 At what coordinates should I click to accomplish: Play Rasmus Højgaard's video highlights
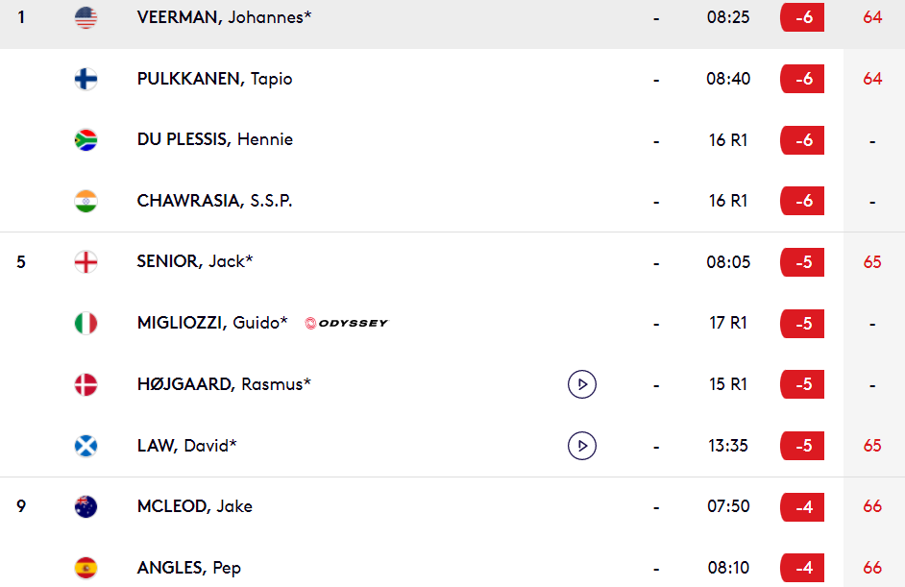click(x=582, y=384)
